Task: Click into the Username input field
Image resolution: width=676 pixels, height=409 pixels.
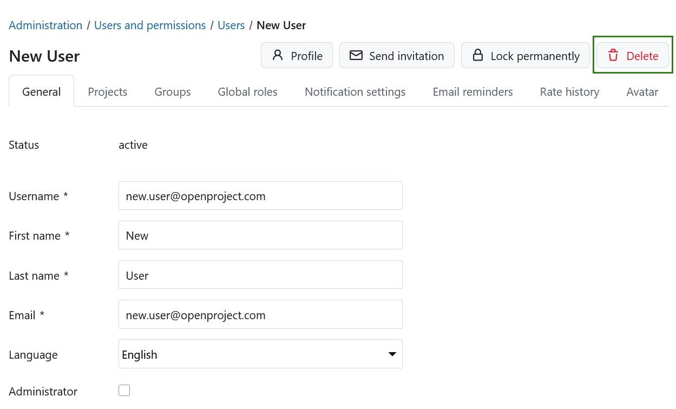Action: click(260, 196)
